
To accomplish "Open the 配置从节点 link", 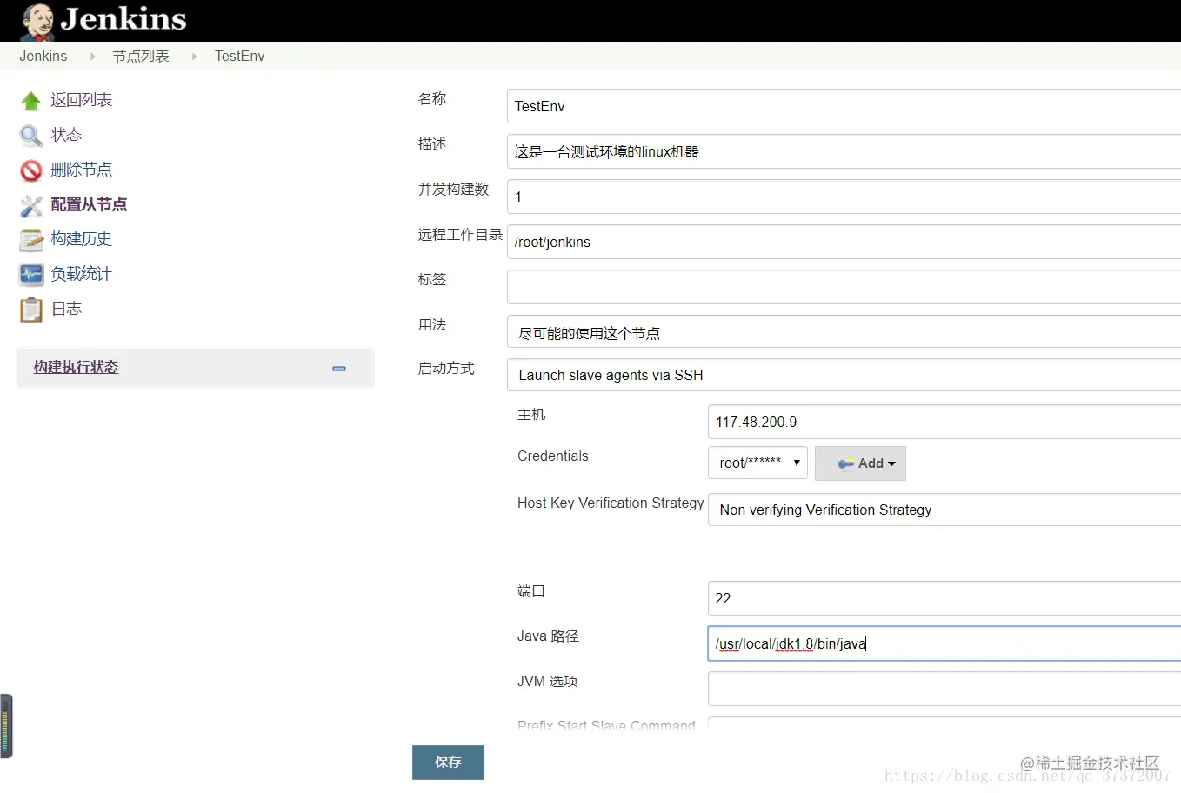I will (x=89, y=204).
